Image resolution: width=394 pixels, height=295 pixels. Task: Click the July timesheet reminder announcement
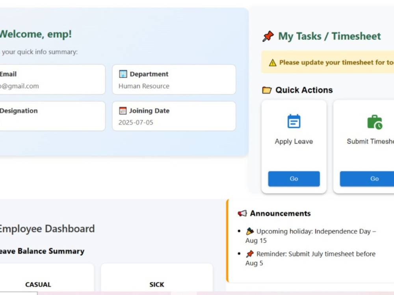click(310, 258)
